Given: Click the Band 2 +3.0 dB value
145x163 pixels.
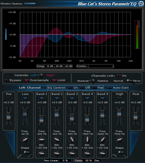Looking at the screenshot, I should [x=57, y=102].
